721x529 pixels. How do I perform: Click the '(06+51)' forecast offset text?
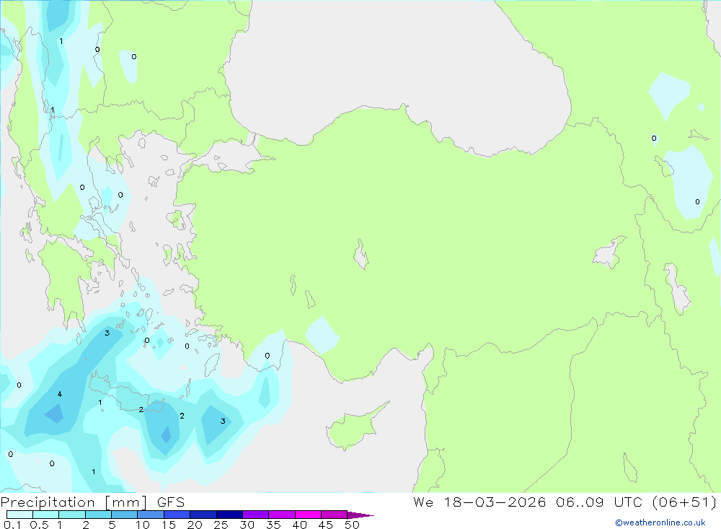pos(684,502)
